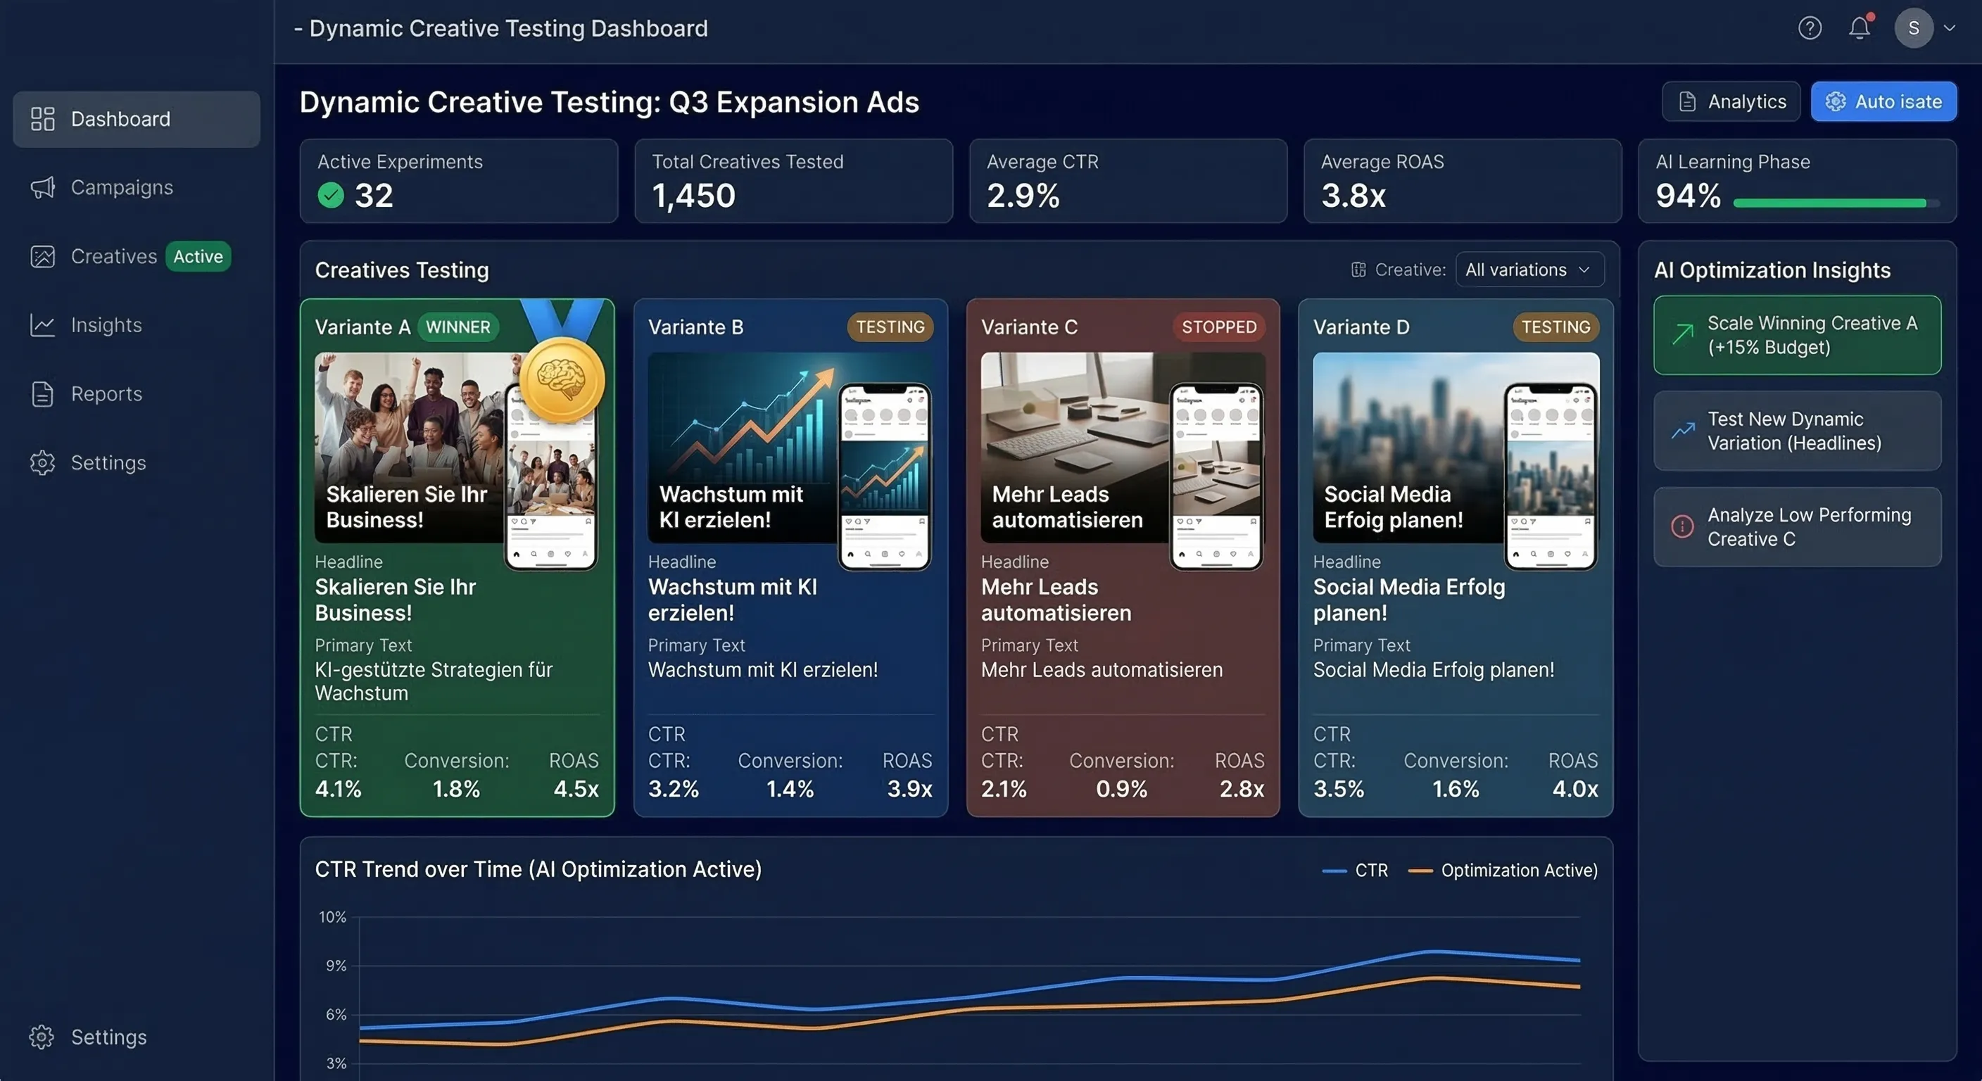Switch to the Dashboard menu item
This screenshot has width=1982, height=1081.
click(121, 118)
